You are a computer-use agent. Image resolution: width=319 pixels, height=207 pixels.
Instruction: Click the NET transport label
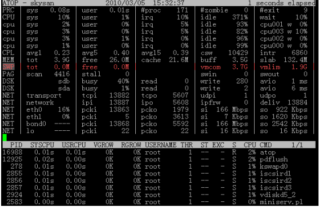44,95
